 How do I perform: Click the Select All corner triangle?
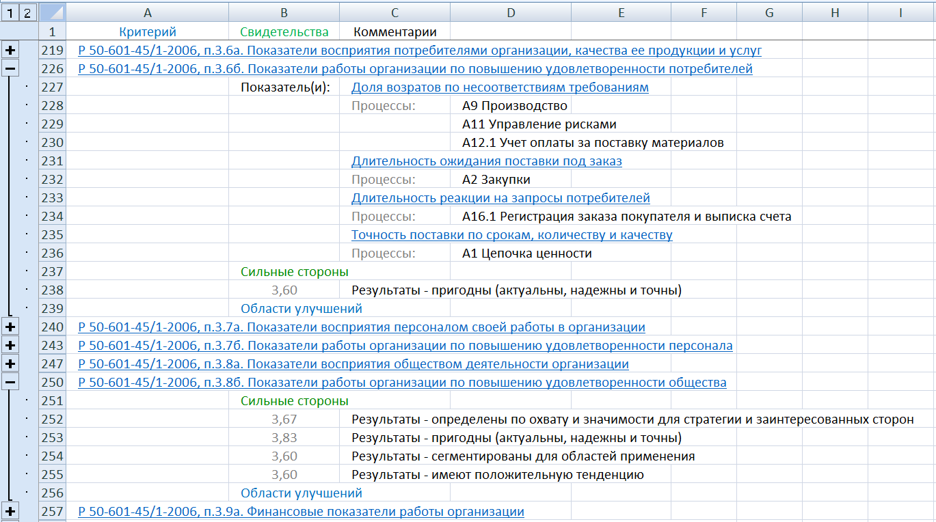[x=53, y=12]
